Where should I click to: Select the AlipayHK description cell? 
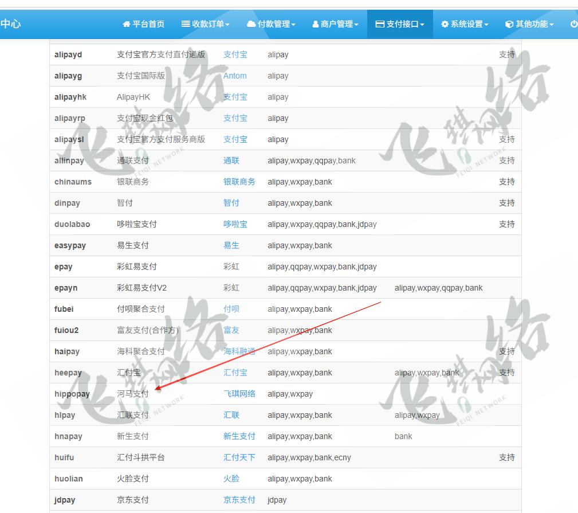click(133, 97)
